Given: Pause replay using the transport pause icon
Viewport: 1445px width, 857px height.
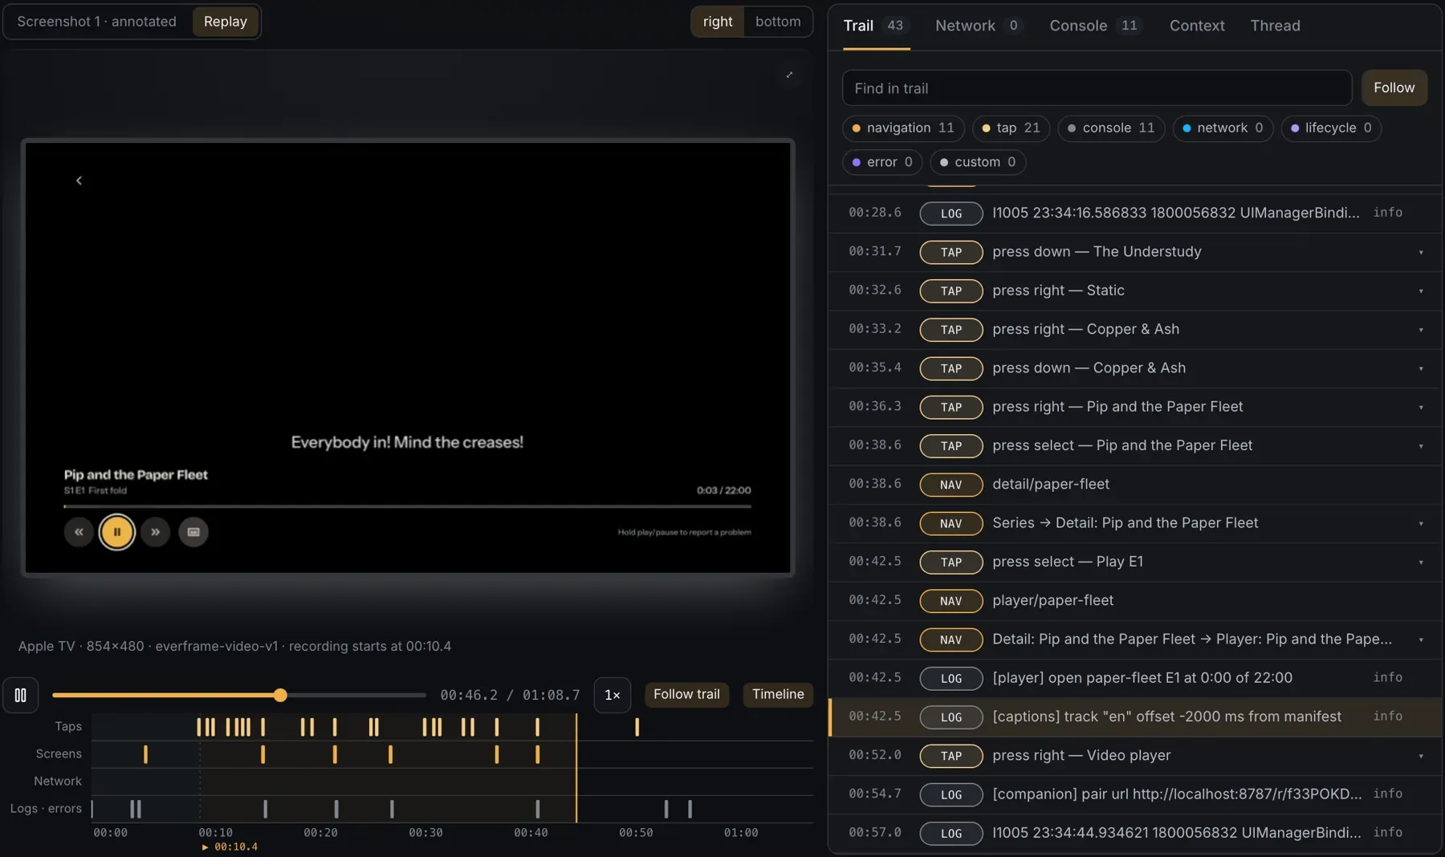Looking at the screenshot, I should click(x=21, y=695).
